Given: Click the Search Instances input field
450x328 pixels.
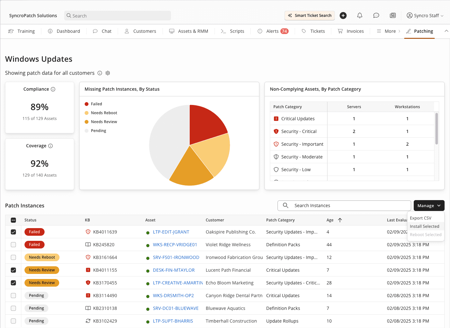Looking at the screenshot, I should 344,206.
